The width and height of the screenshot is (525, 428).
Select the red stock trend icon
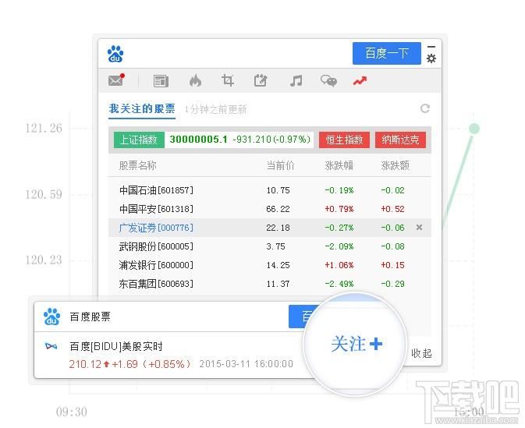point(360,80)
